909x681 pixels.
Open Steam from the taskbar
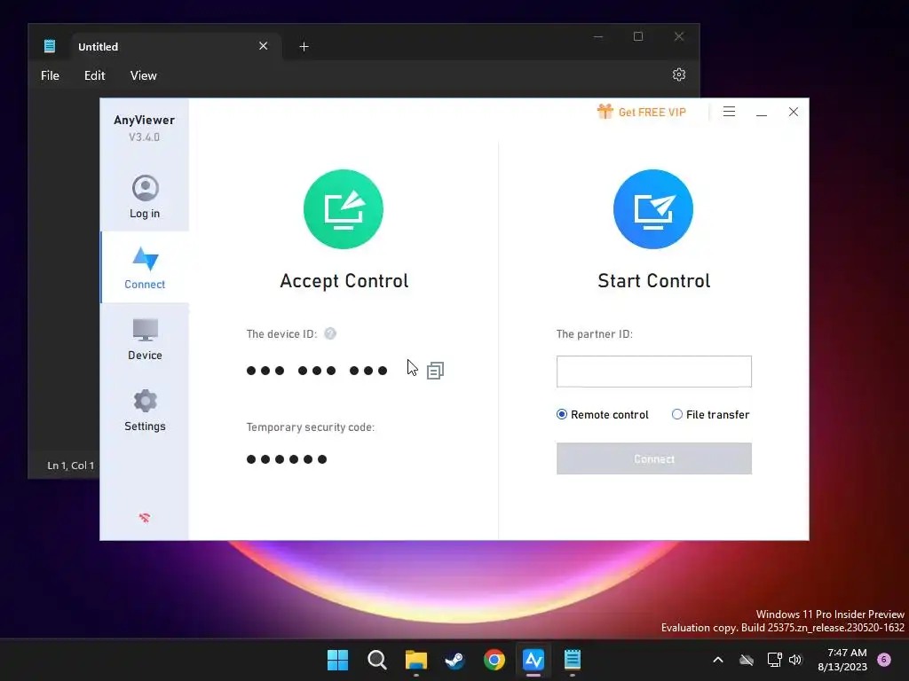455,660
